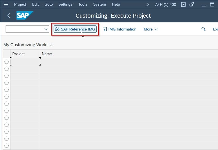The image size is (218, 150).
Task: Select the eighth worklist row radio button
Action: point(6,111)
